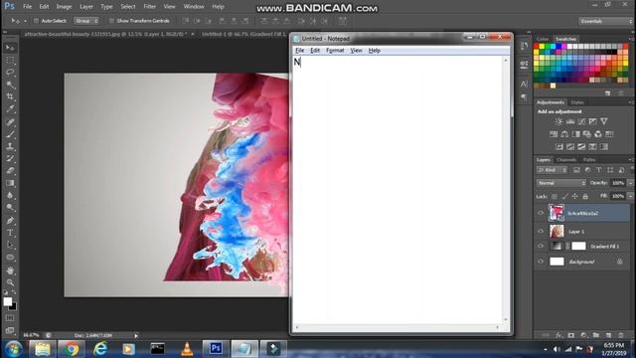Open the Layers panel flyout menu
636x358 pixels.
[630, 160]
